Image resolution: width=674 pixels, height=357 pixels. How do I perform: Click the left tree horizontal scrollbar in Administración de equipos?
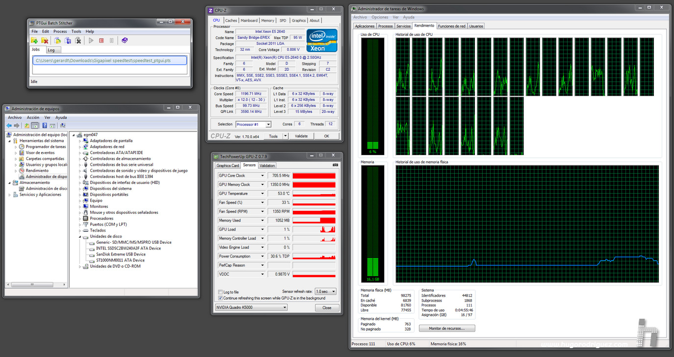(x=37, y=284)
